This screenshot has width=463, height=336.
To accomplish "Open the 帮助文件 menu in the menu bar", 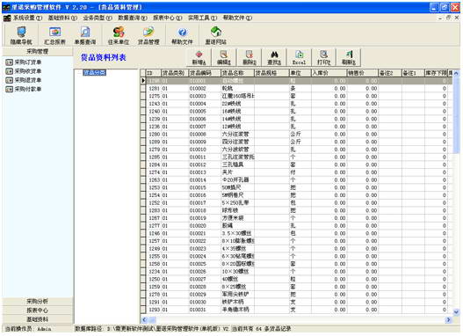I will (x=237, y=18).
